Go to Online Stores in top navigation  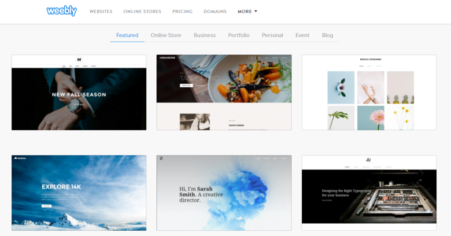pyautogui.click(x=142, y=11)
